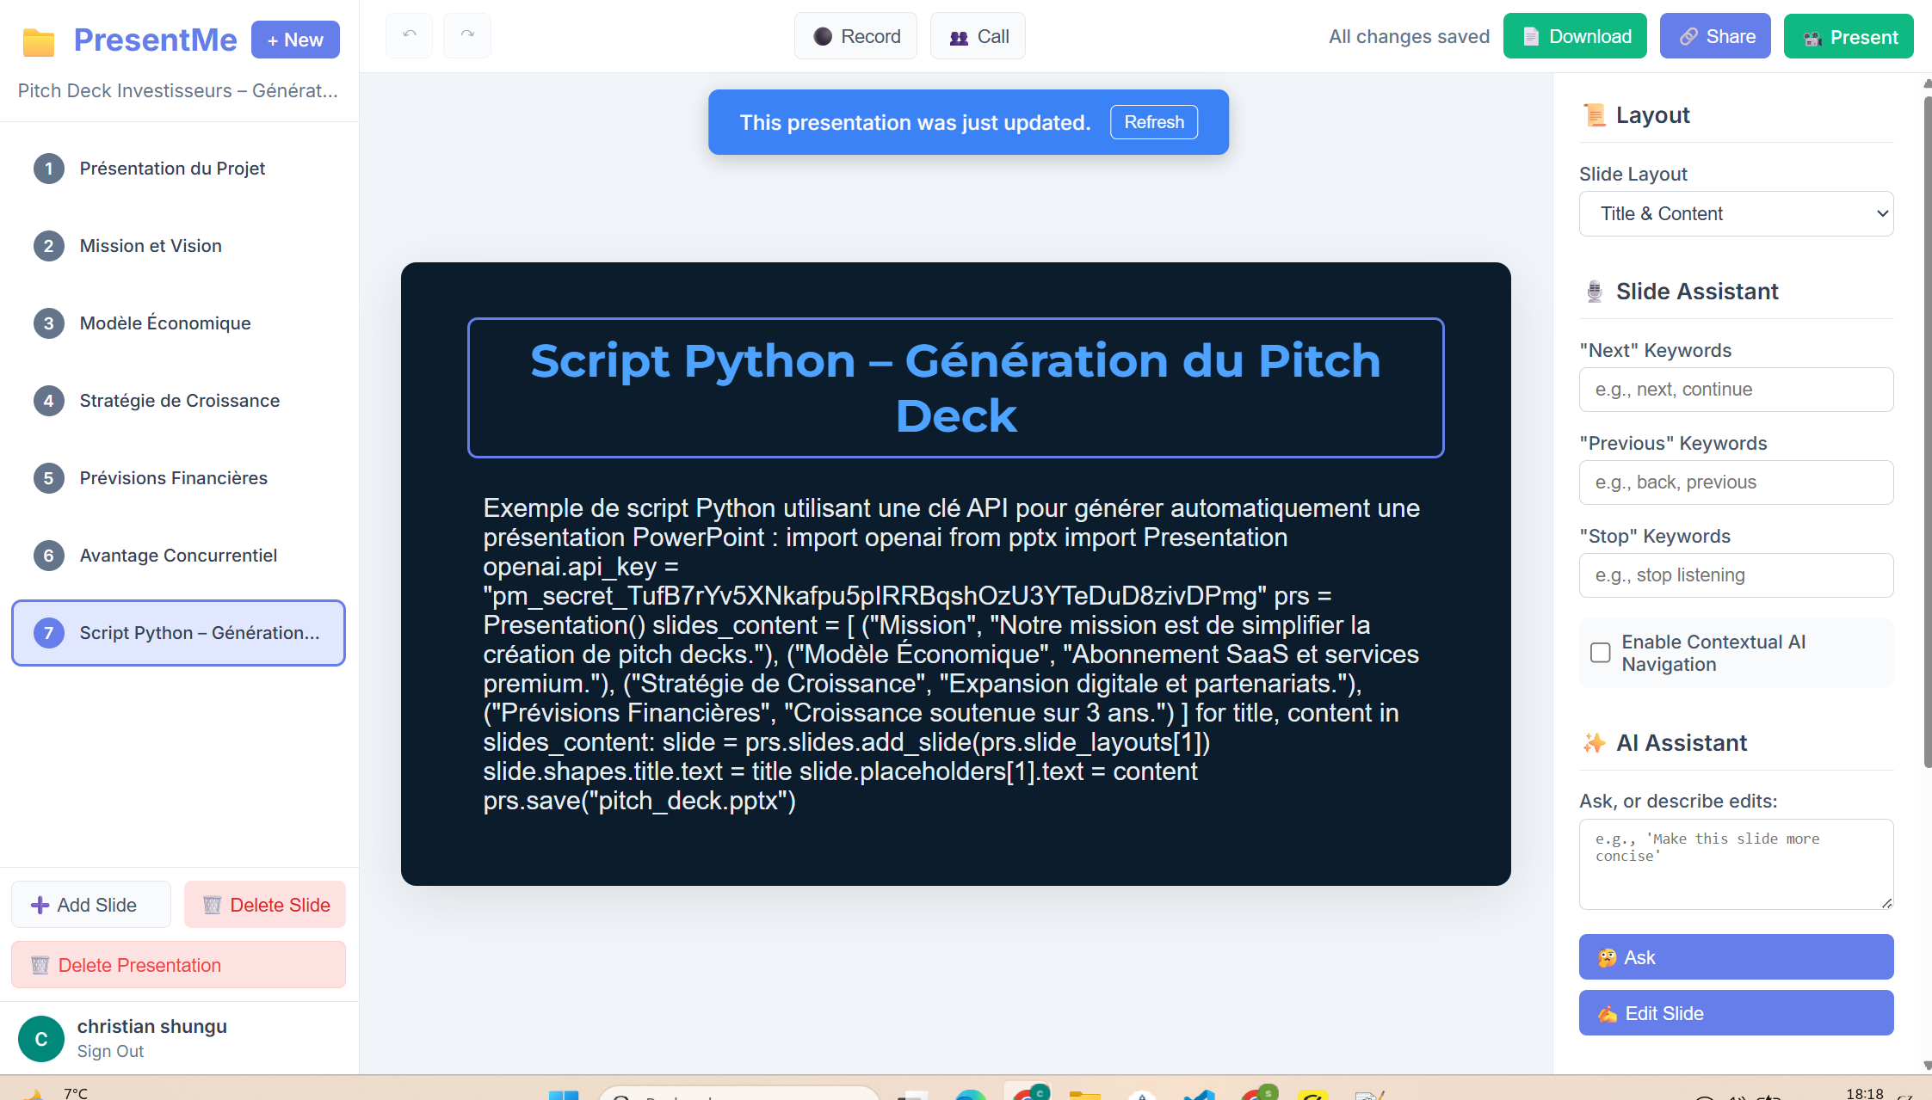
Task: Launch Present mode
Action: [x=1848, y=37]
